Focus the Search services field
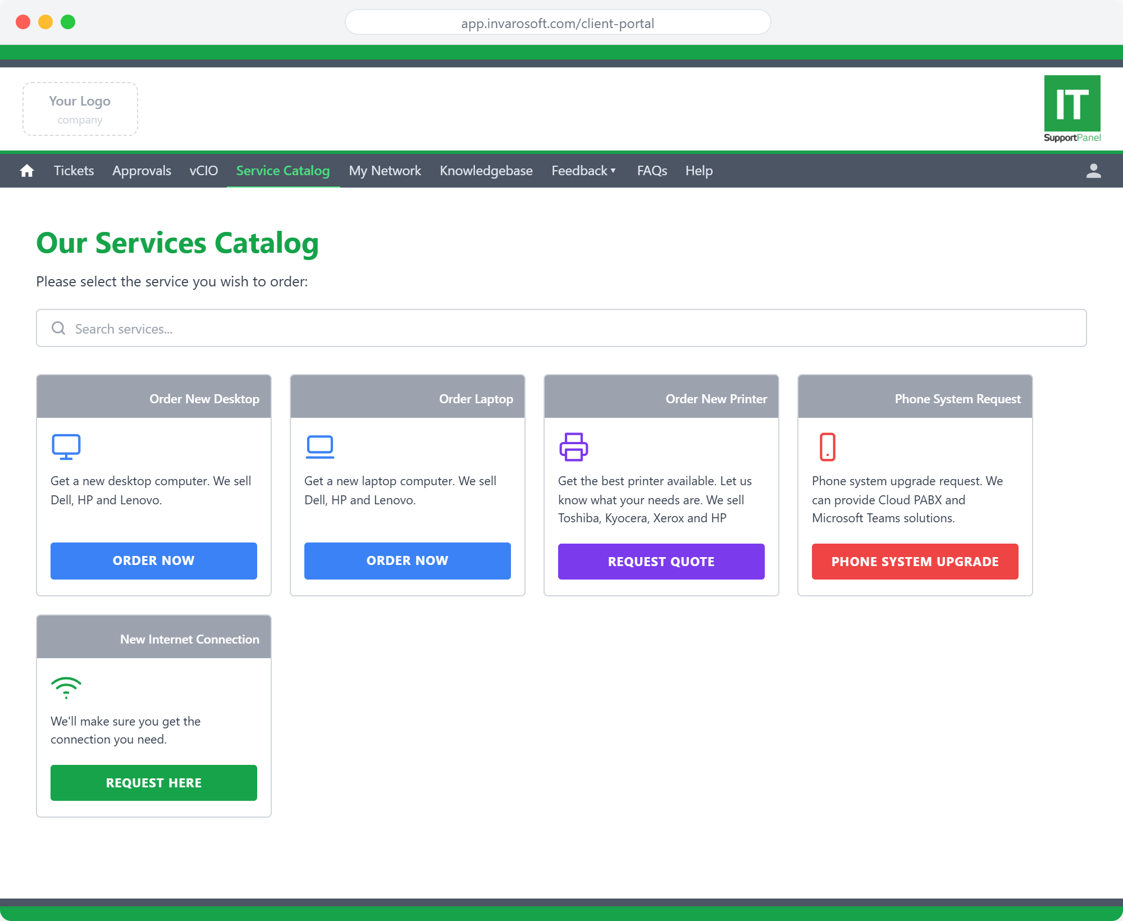The height and width of the screenshot is (921, 1123). [x=561, y=328]
